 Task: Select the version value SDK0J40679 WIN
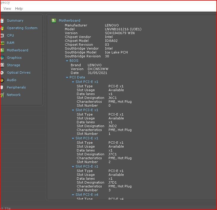point(120,33)
